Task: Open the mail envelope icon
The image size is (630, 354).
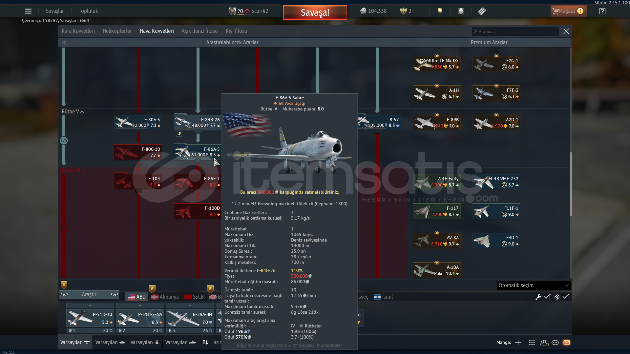Action: [x=567, y=343]
